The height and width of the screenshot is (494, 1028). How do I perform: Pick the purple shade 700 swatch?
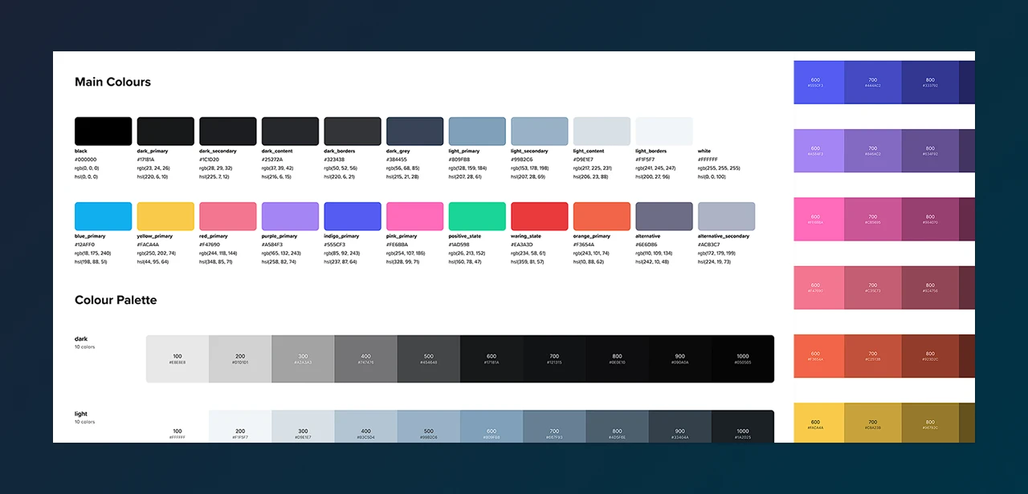tap(873, 151)
